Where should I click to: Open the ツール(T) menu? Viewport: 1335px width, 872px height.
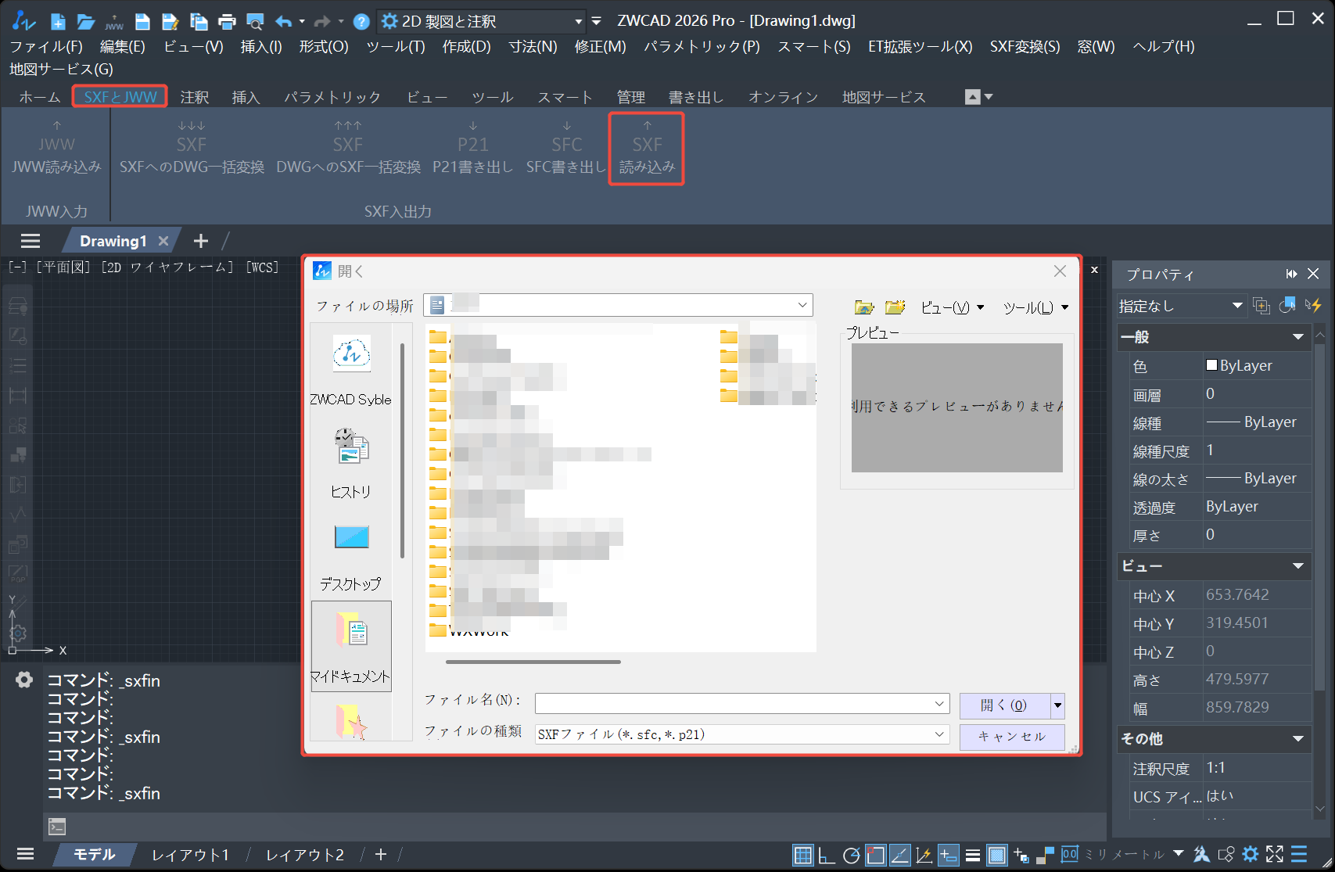pos(394,47)
